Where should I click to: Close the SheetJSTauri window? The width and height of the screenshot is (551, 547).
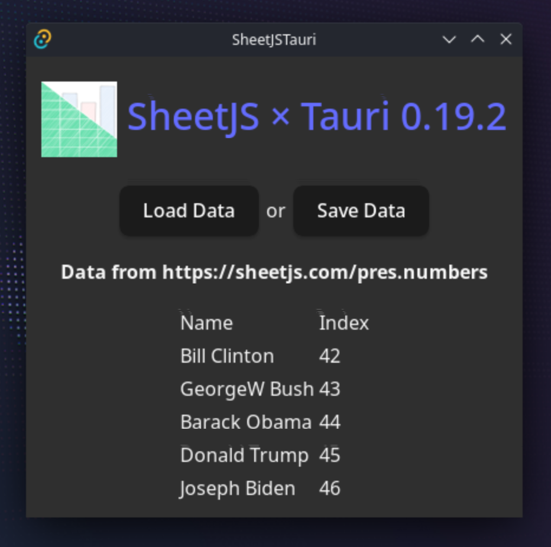click(506, 40)
